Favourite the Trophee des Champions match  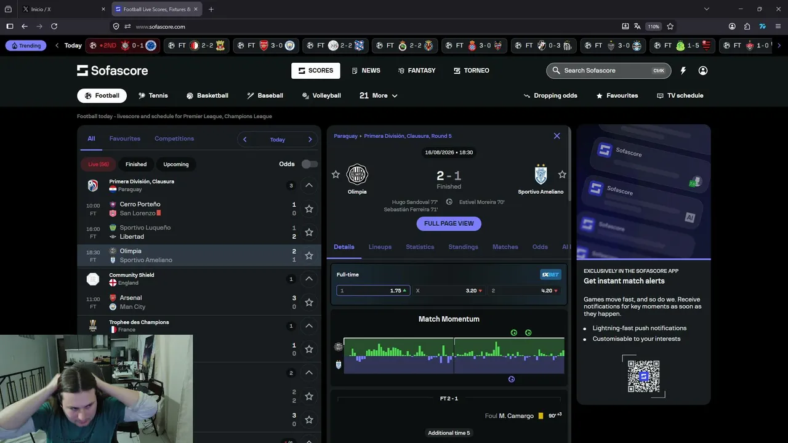tap(309, 349)
